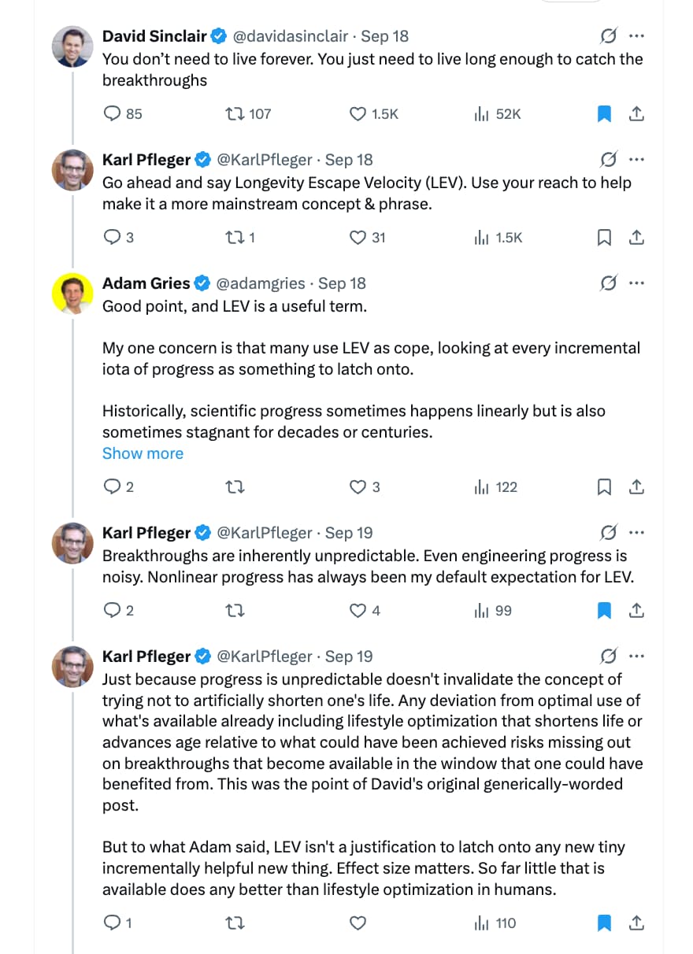693x954 pixels.
Task: Bookmark Adam Gries' reply
Action: coord(604,487)
